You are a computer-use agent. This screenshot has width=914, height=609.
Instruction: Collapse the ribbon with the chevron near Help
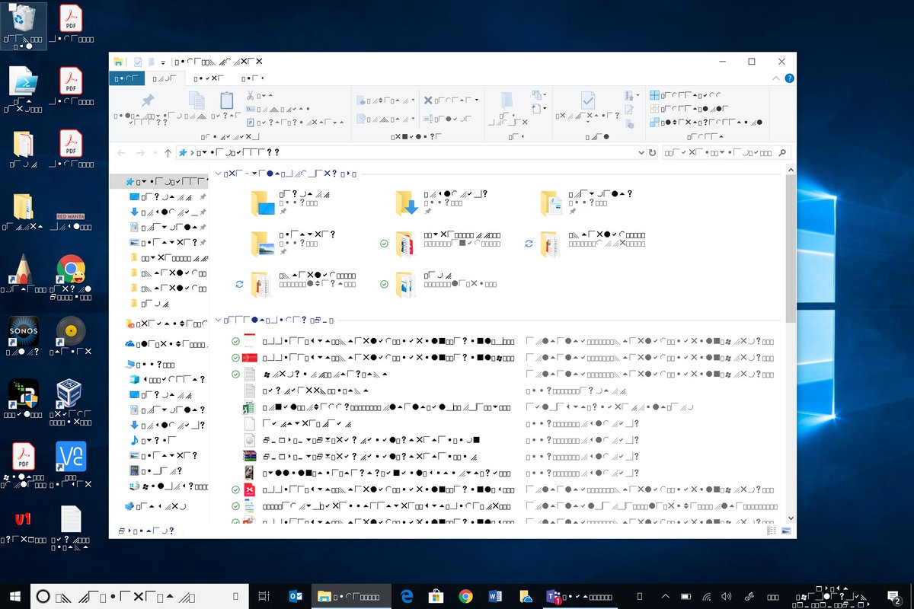[x=776, y=78]
